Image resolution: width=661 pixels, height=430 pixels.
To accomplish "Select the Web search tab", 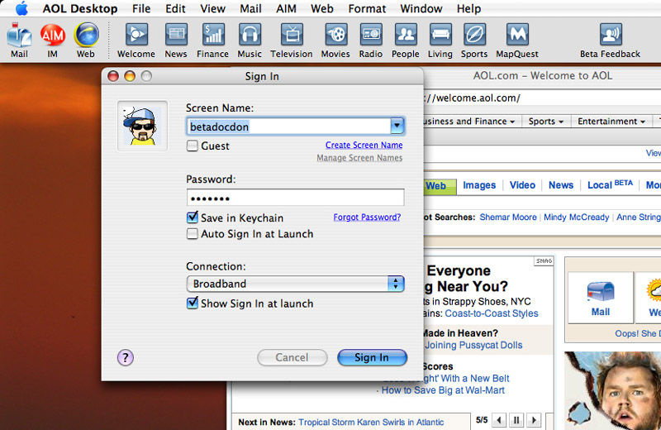I will point(440,186).
